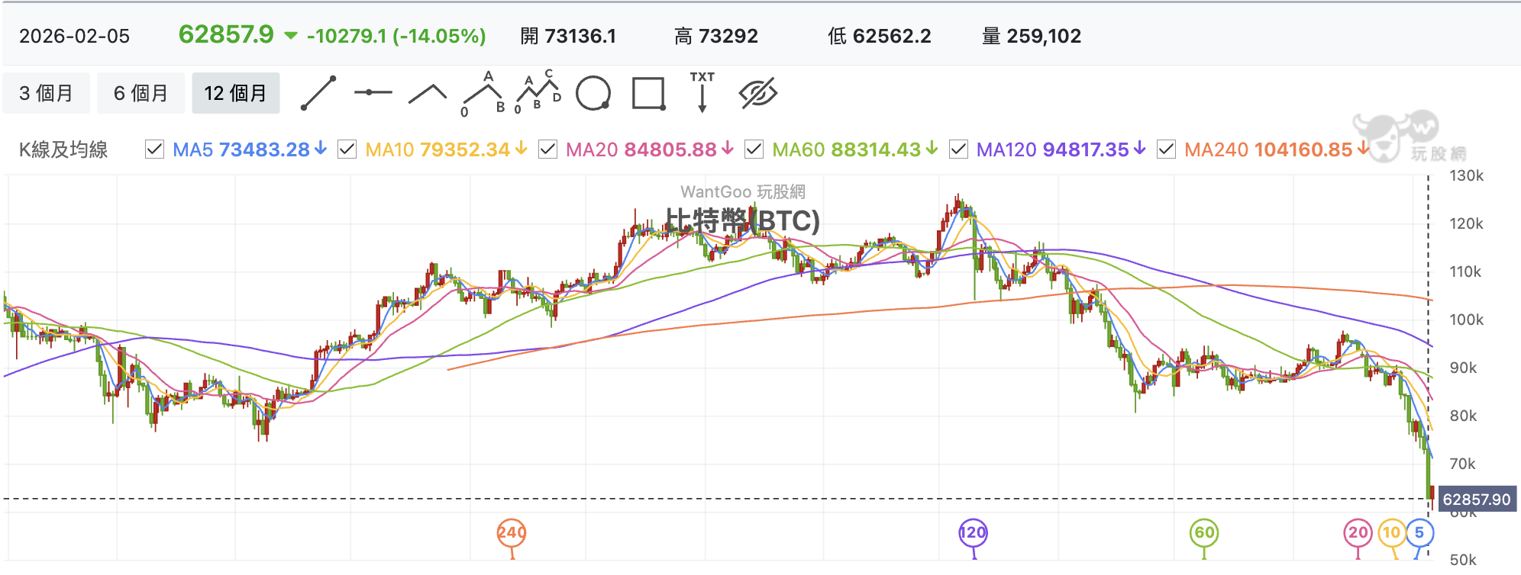Image resolution: width=1521 pixels, height=575 pixels.
Task: Select the angle line drawing tool
Action: pyautogui.click(x=428, y=93)
